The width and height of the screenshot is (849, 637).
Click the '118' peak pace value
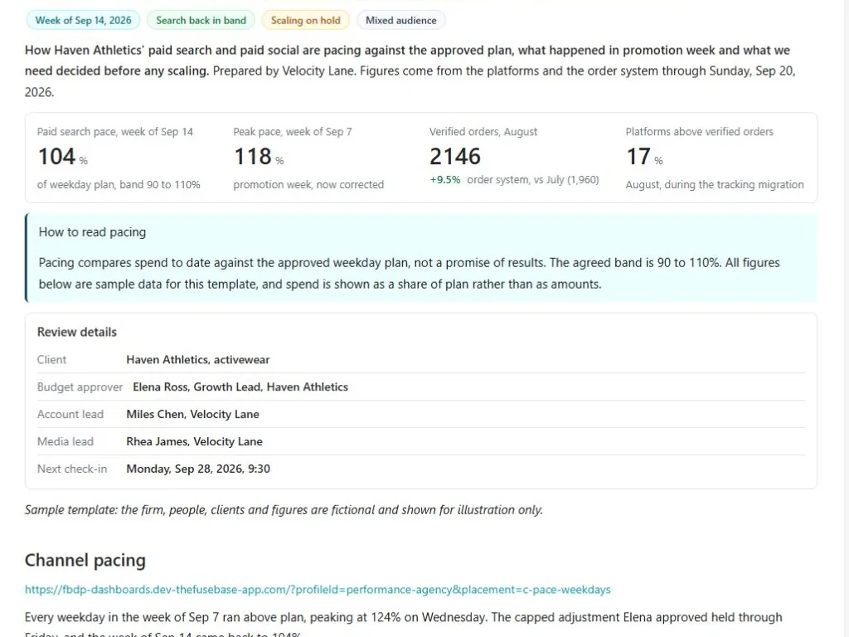tap(252, 157)
